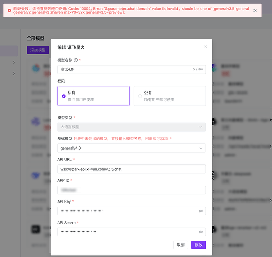Close the 编辑 讯飞星火 dialog with X
The image size is (272, 257).
pos(206,46)
